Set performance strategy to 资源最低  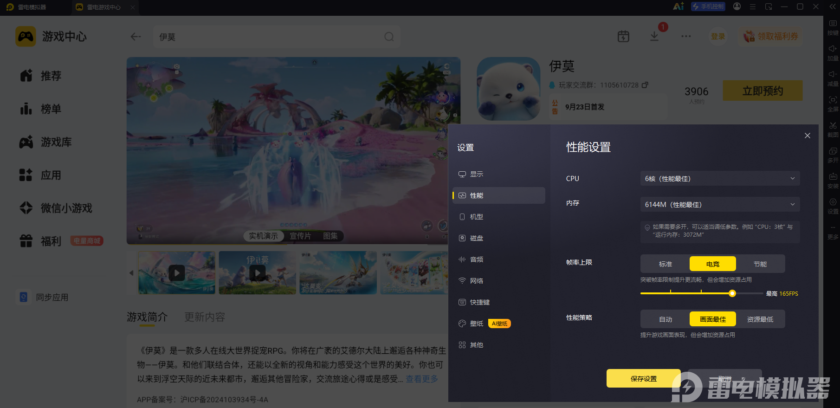(x=760, y=319)
